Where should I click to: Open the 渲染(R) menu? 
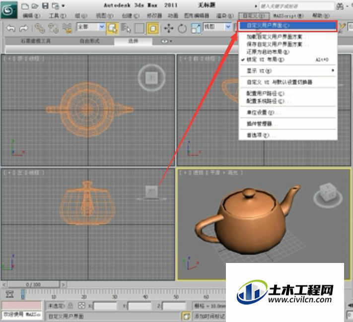click(225, 16)
